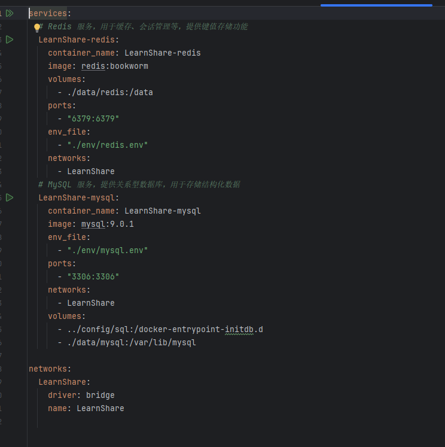Click the 'initdb' word with squiggly underline
This screenshot has height=447, width=445.
click(x=239, y=330)
